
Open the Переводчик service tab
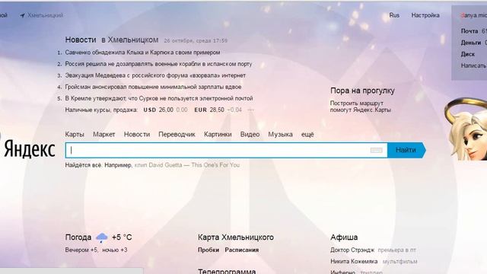(177, 135)
